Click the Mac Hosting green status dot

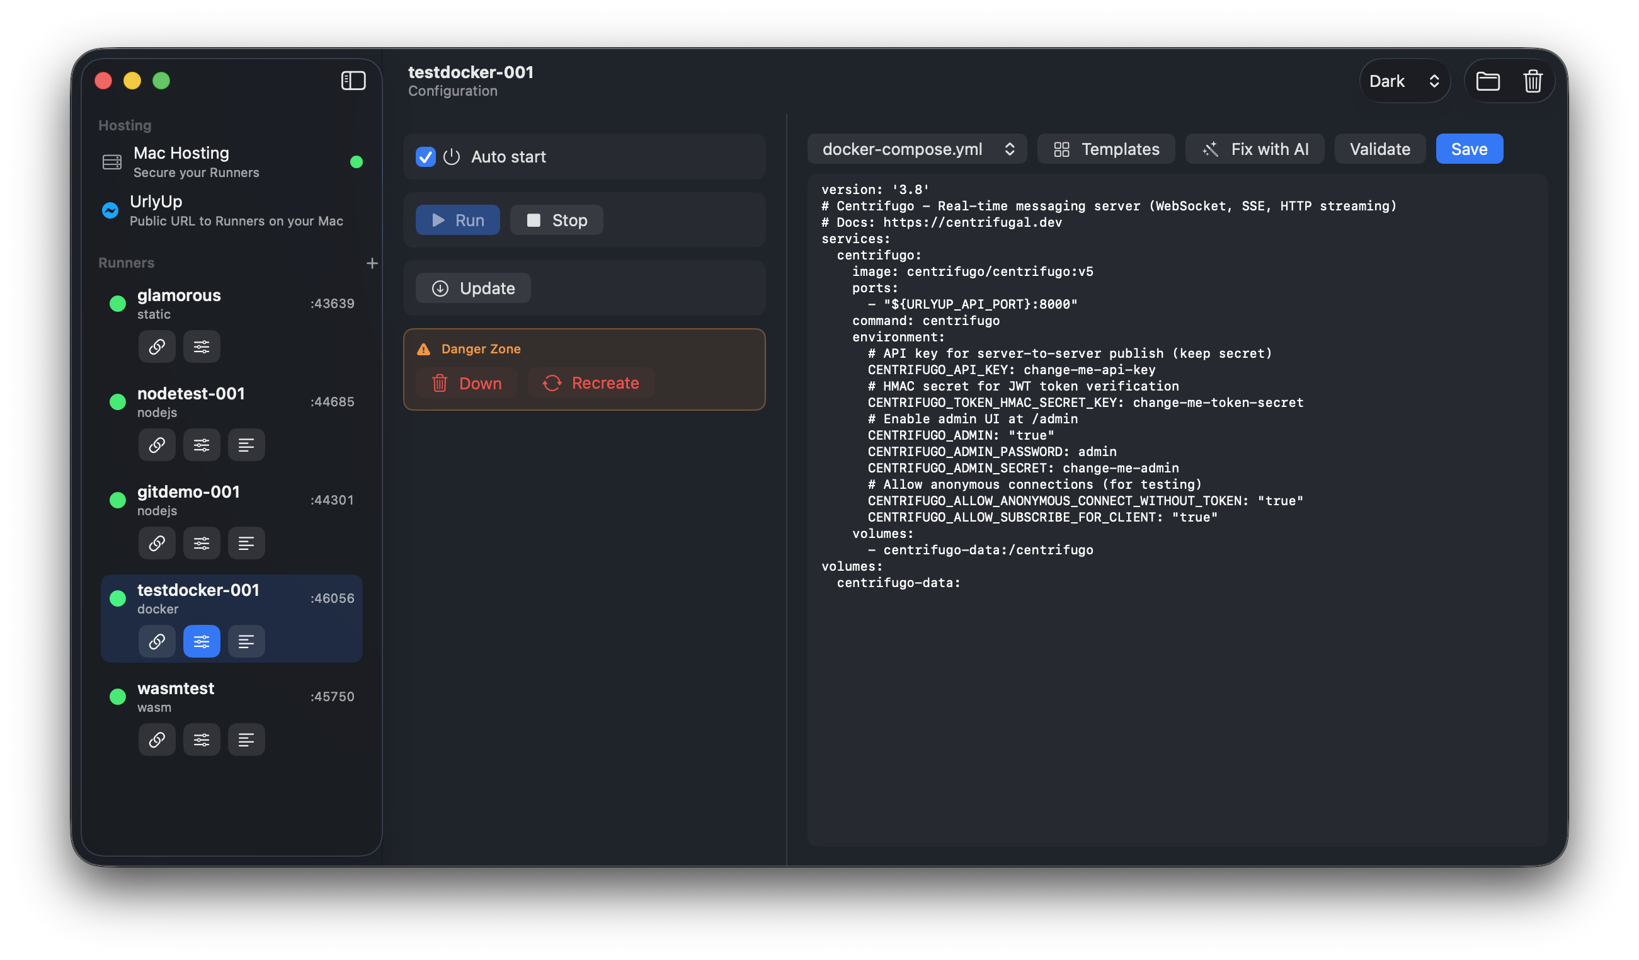(357, 162)
